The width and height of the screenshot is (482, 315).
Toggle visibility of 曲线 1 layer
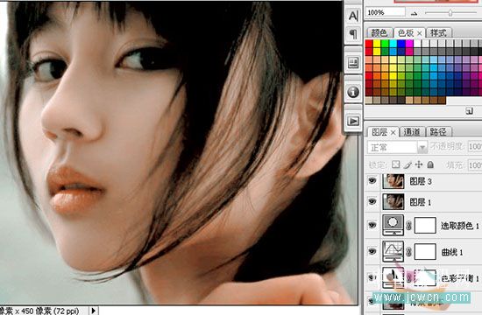coord(372,251)
